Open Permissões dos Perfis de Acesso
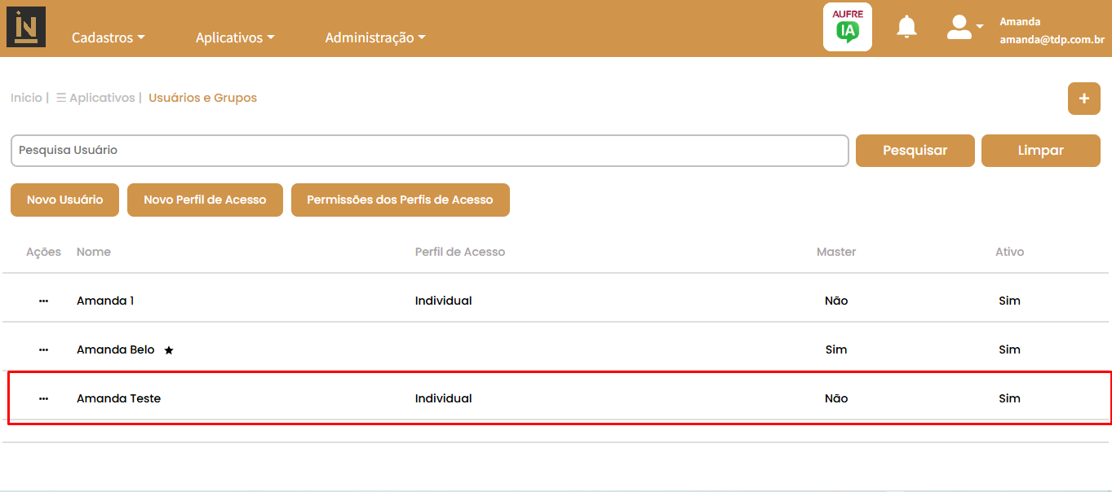 point(400,200)
